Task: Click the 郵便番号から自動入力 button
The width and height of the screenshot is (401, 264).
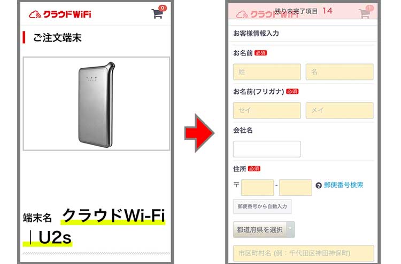Action: (262, 206)
